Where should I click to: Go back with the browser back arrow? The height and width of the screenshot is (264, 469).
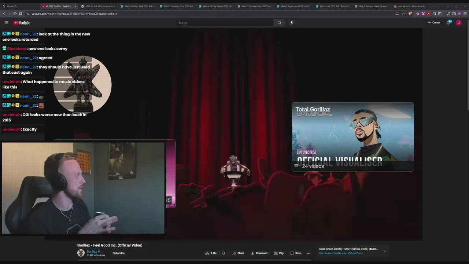(x=4, y=14)
